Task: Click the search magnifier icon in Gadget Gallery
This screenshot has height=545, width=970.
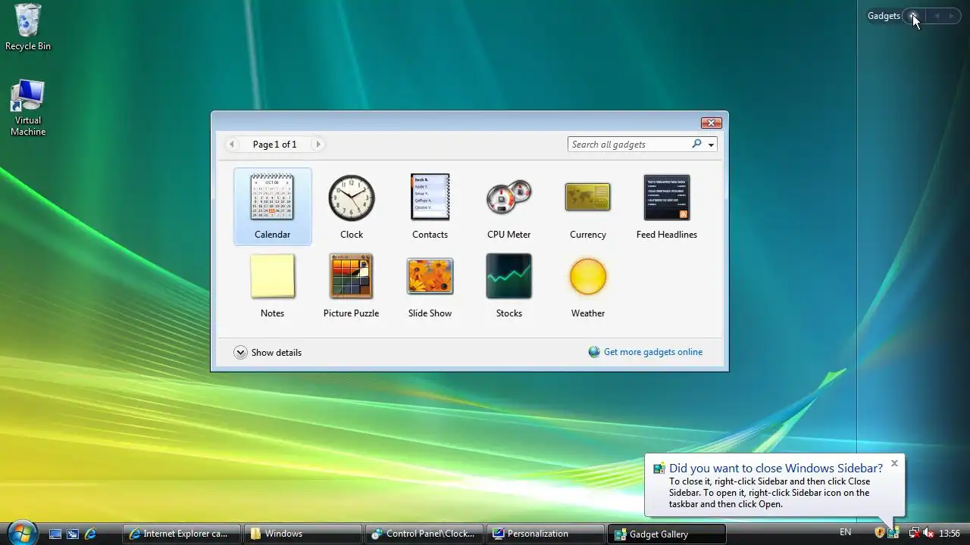Action: (x=696, y=144)
